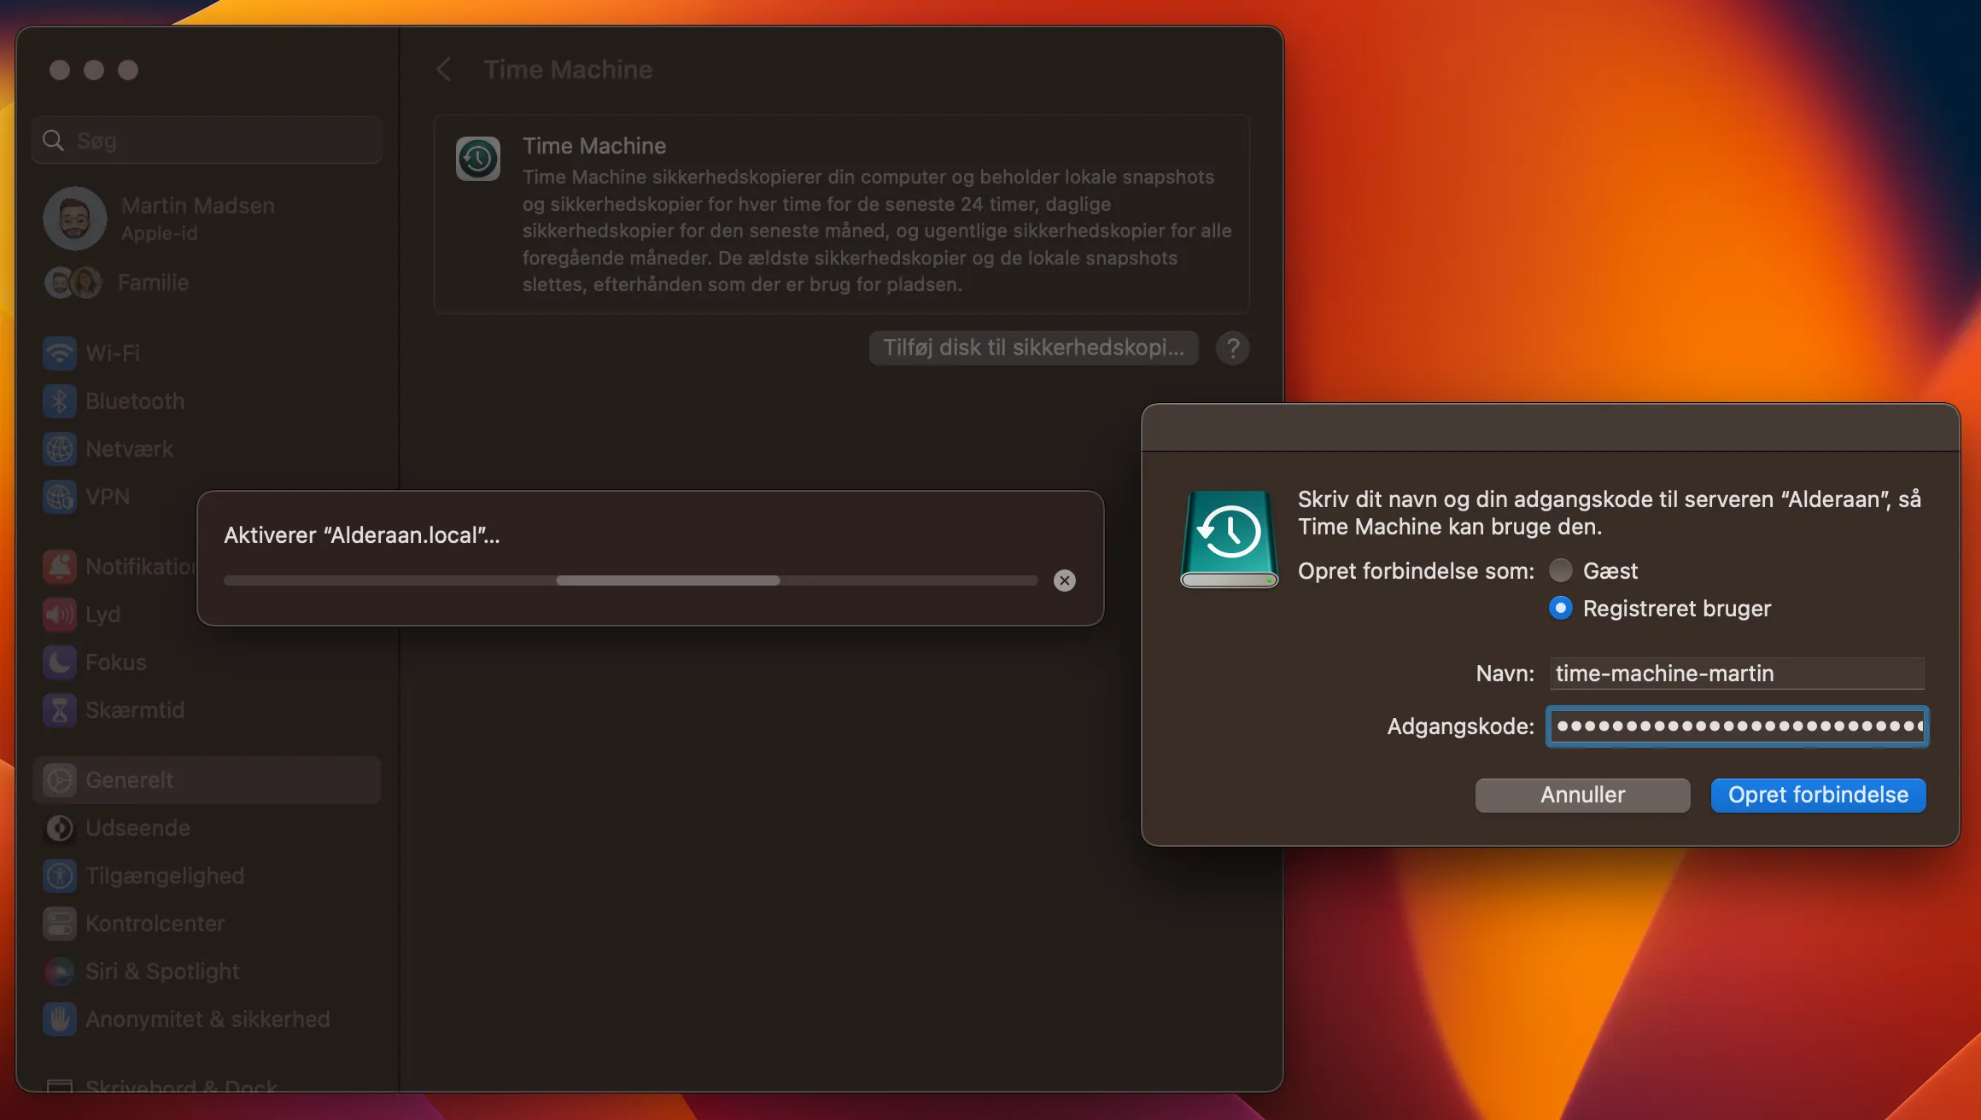Click the Time Machine clock icon
Screen dimensions: 1981x1120
pos(477,159)
